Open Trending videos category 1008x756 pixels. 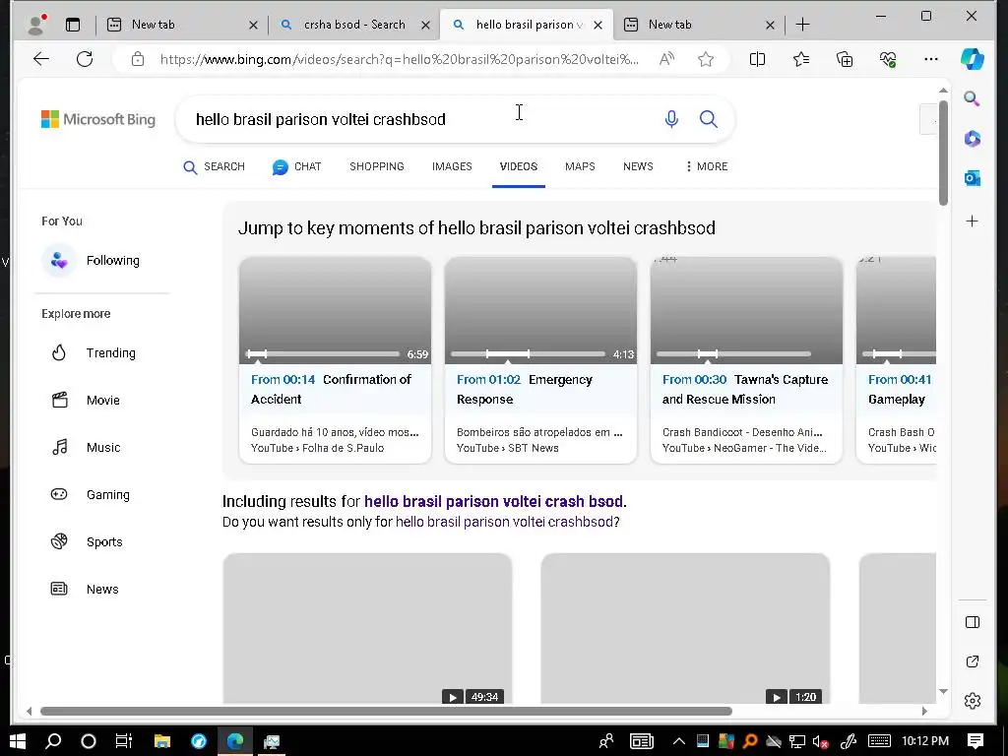[x=94, y=353]
